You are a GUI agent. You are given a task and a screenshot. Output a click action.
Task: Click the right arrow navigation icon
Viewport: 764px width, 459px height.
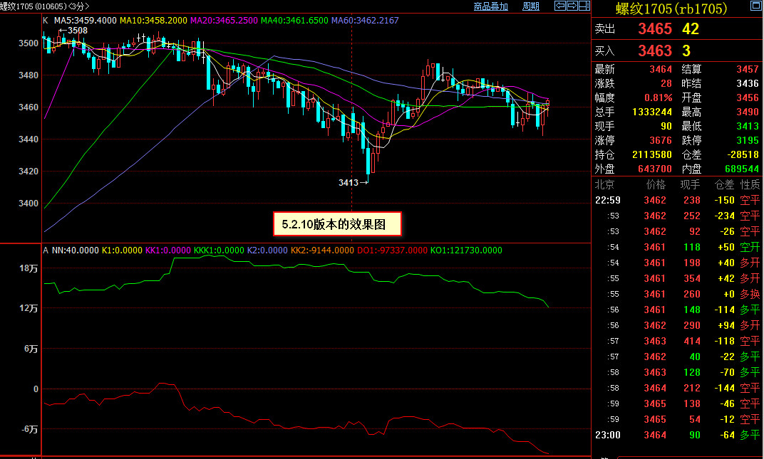(571, 6)
